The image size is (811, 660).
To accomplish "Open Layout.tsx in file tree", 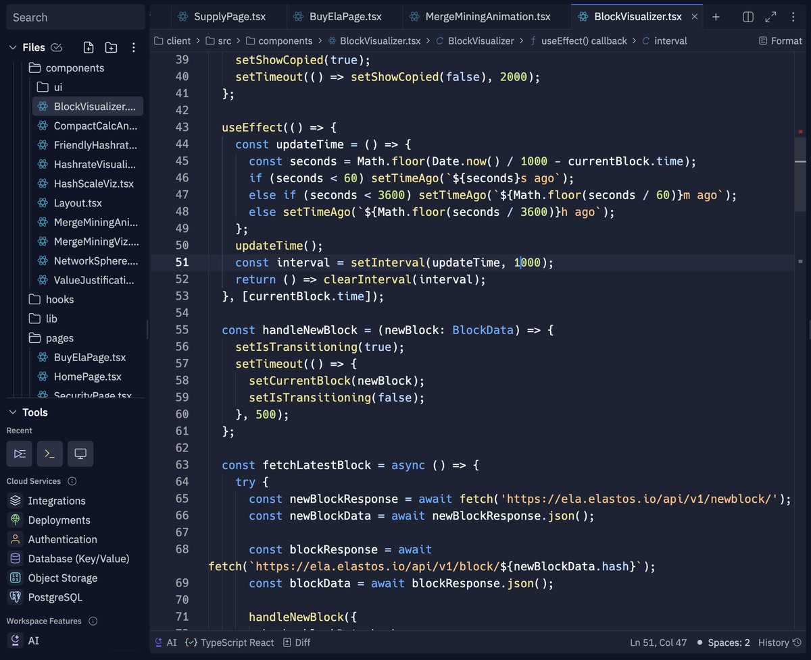I will click(x=88, y=203).
